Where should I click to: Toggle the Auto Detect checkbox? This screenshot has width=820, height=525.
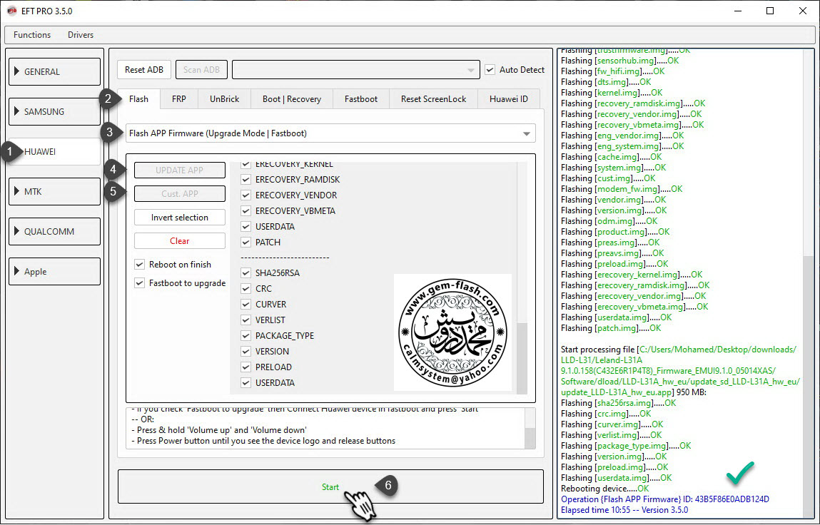pyautogui.click(x=490, y=69)
